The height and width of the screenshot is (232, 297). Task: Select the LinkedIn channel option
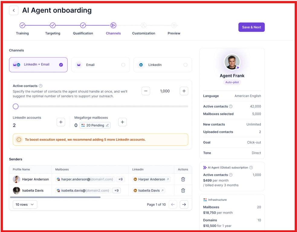pos(163,64)
